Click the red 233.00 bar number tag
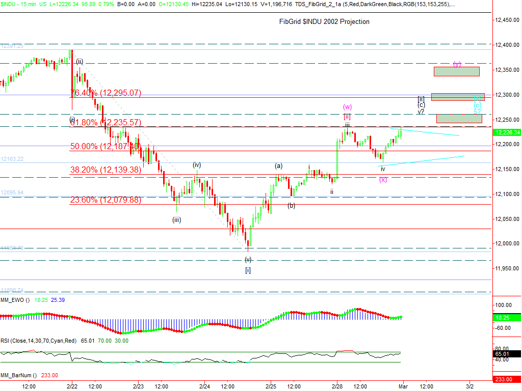 tap(506, 379)
